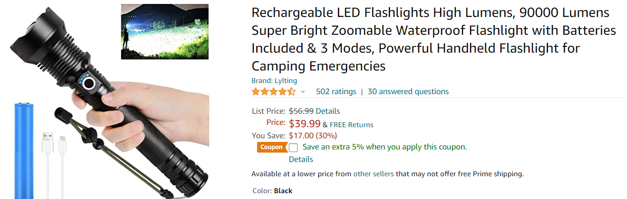This screenshot has height=199, width=627.
Task: Open the 502 ratings link
Action: (x=336, y=91)
